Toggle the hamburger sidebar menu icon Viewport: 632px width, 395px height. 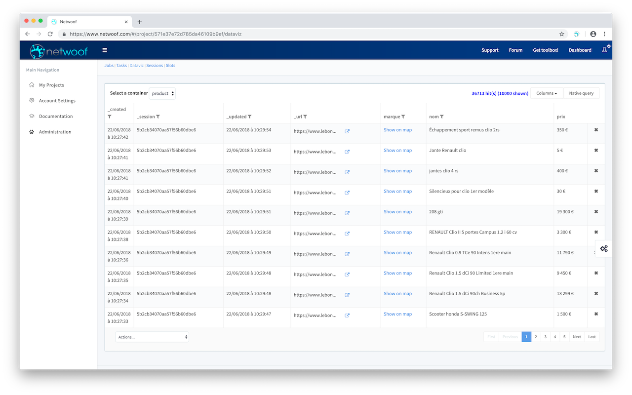click(x=105, y=50)
